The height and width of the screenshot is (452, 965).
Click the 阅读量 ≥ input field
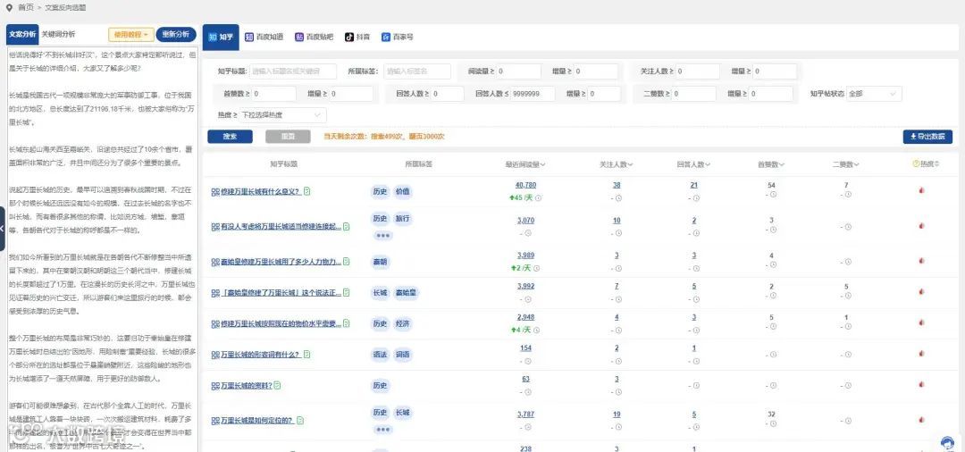[519, 71]
